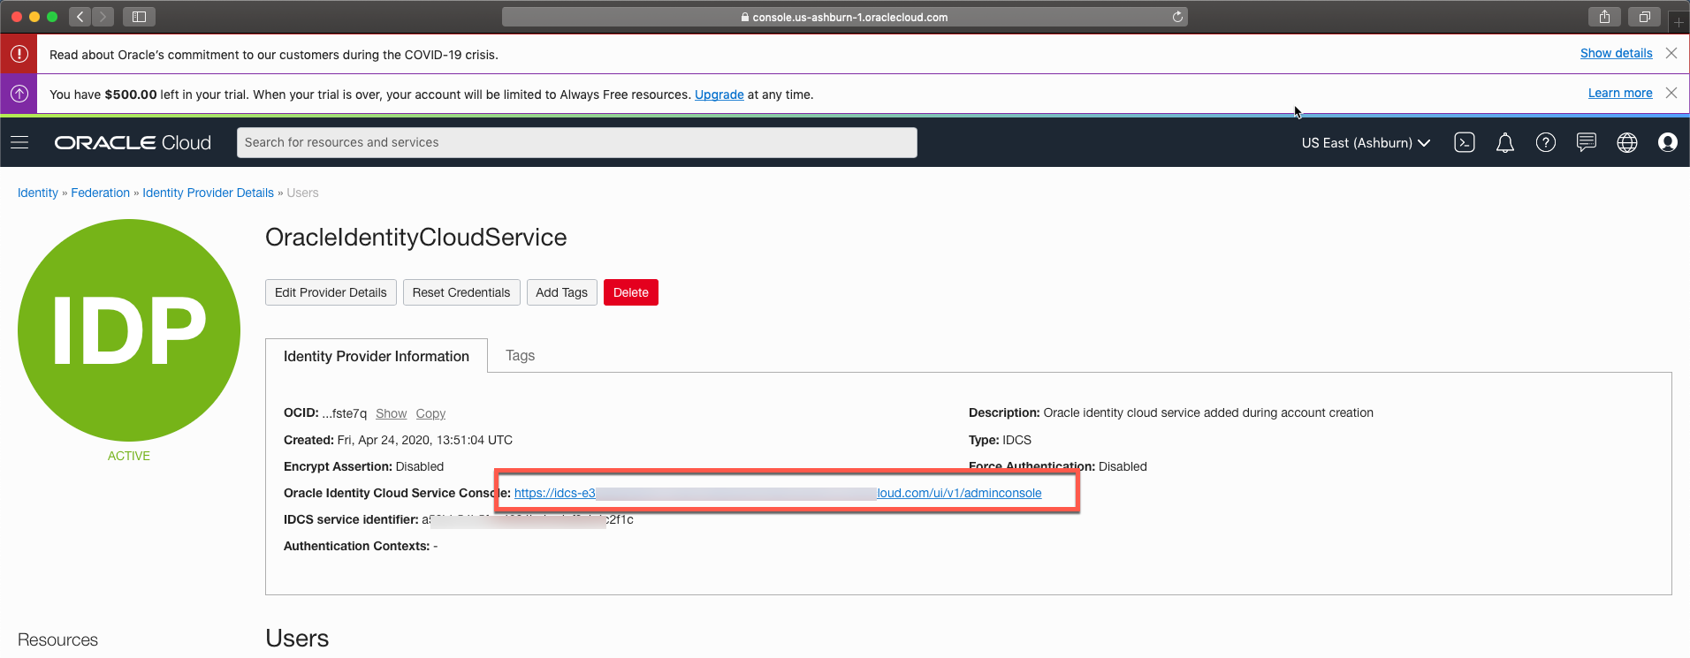Expand the US East (Ashburn) region dropdown
This screenshot has width=1690, height=658.
tap(1365, 143)
